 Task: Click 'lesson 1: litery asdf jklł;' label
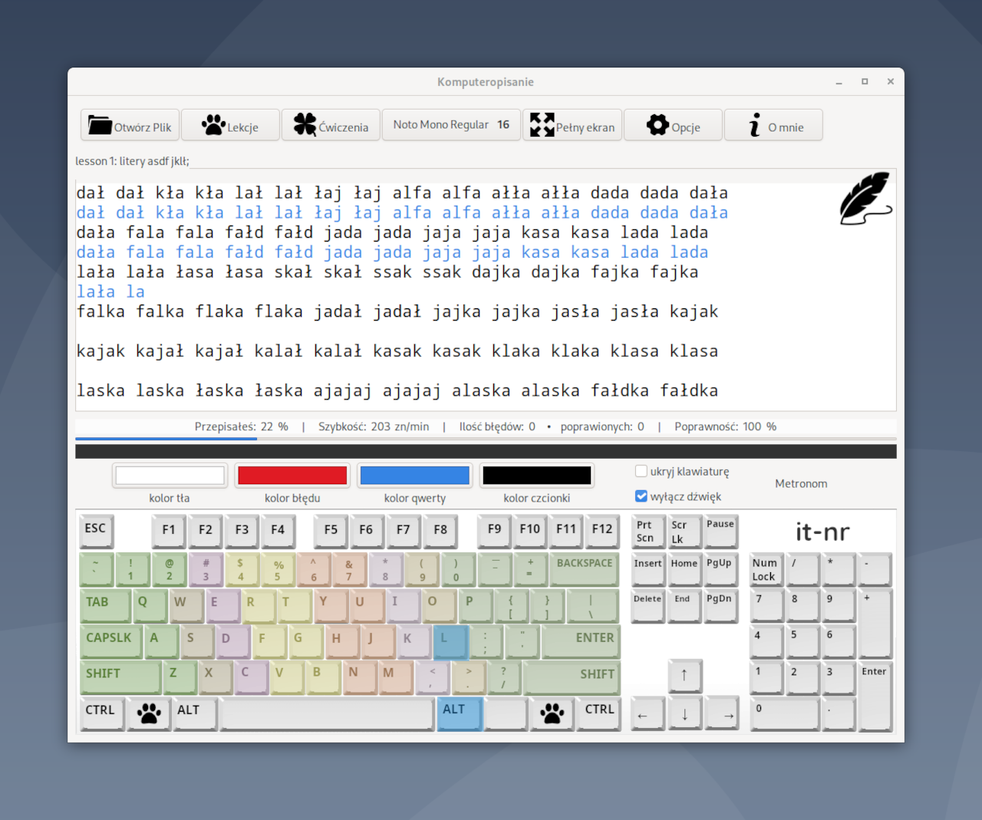click(132, 161)
